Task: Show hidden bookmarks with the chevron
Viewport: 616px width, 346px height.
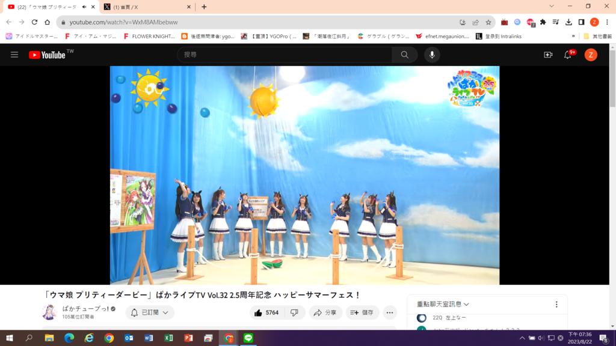Action: tap(573, 36)
